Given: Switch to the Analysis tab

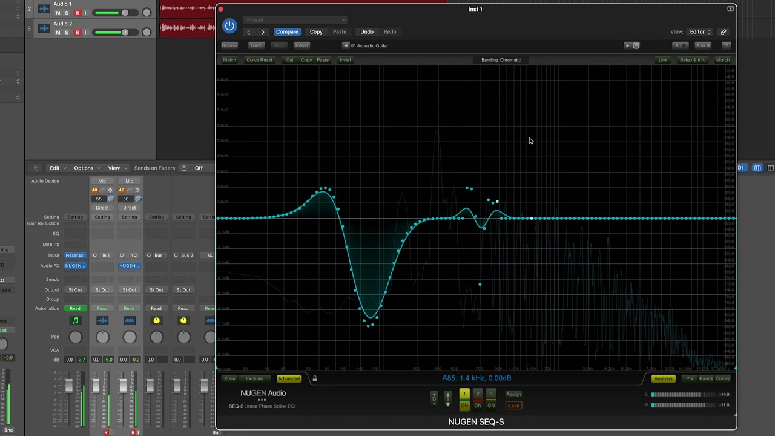Looking at the screenshot, I should pos(663,378).
